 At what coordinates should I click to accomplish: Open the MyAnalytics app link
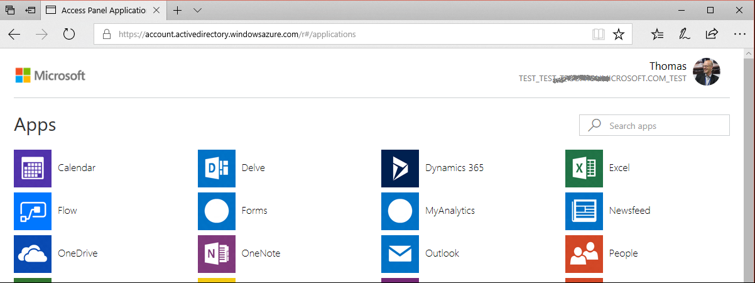click(x=450, y=211)
